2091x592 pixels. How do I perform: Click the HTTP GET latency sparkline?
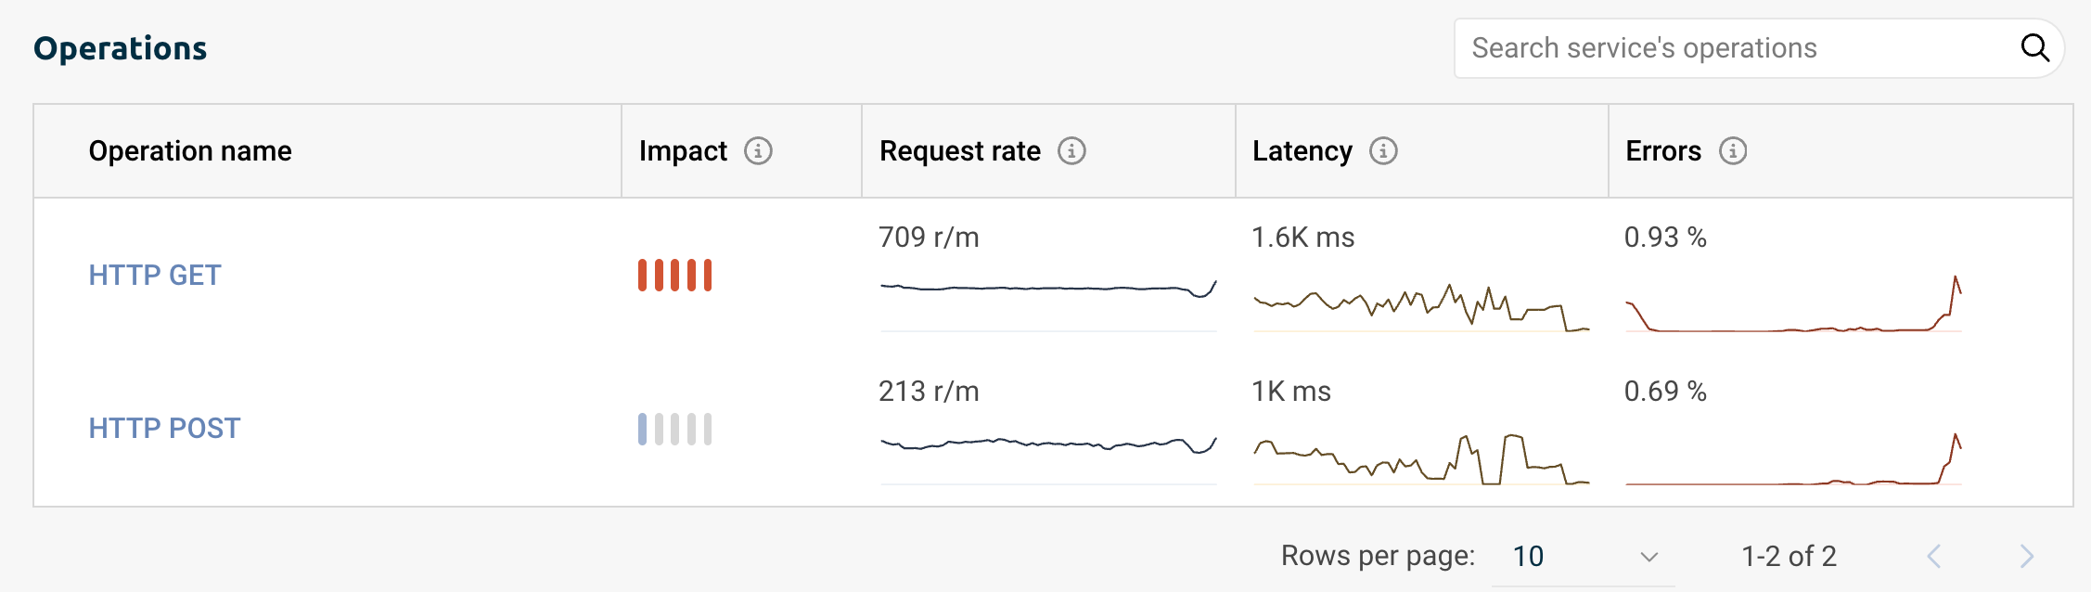point(1421,307)
